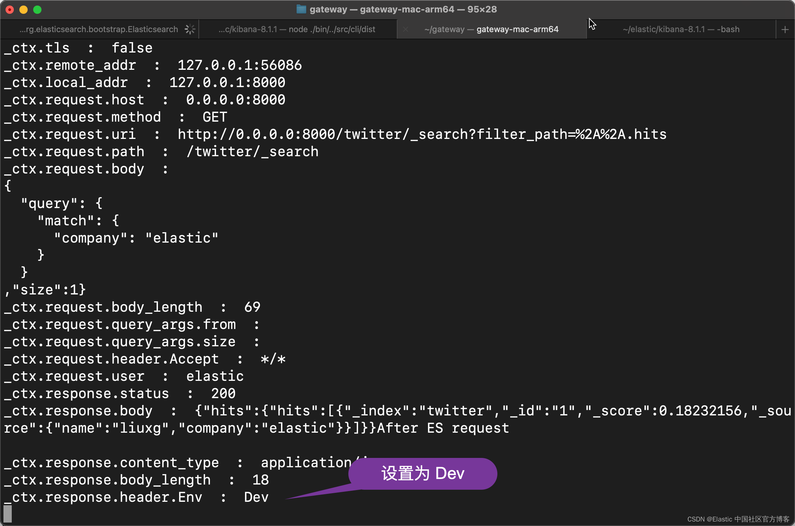
Task: Click the yellow minimize window button
Action: pos(24,10)
